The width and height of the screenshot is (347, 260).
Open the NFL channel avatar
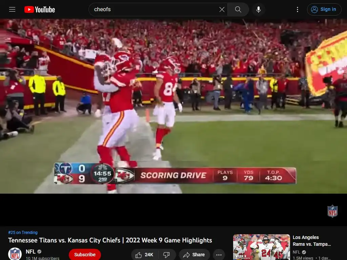tap(15, 254)
